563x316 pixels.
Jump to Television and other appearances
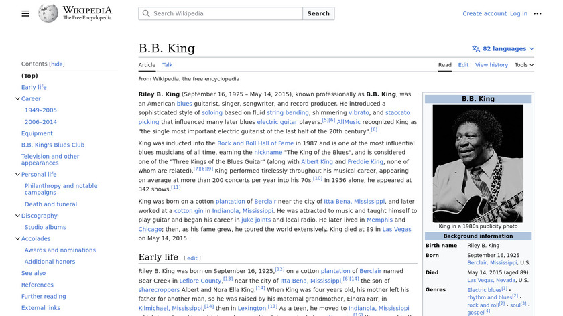point(50,159)
